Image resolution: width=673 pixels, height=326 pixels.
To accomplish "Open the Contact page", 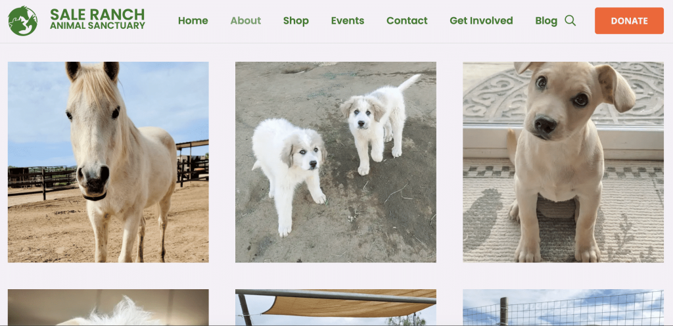I will coord(407,20).
